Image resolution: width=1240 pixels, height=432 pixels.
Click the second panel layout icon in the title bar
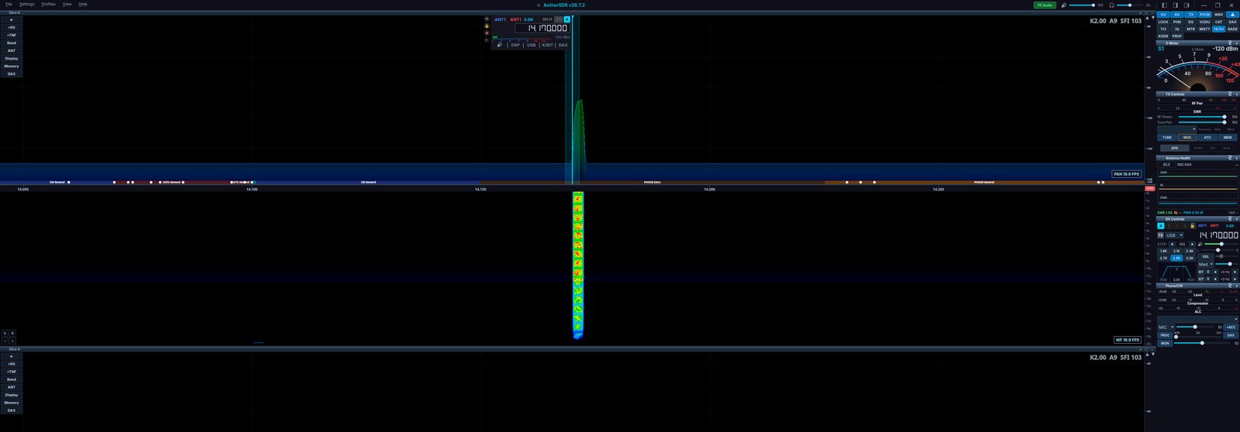[1176, 5]
